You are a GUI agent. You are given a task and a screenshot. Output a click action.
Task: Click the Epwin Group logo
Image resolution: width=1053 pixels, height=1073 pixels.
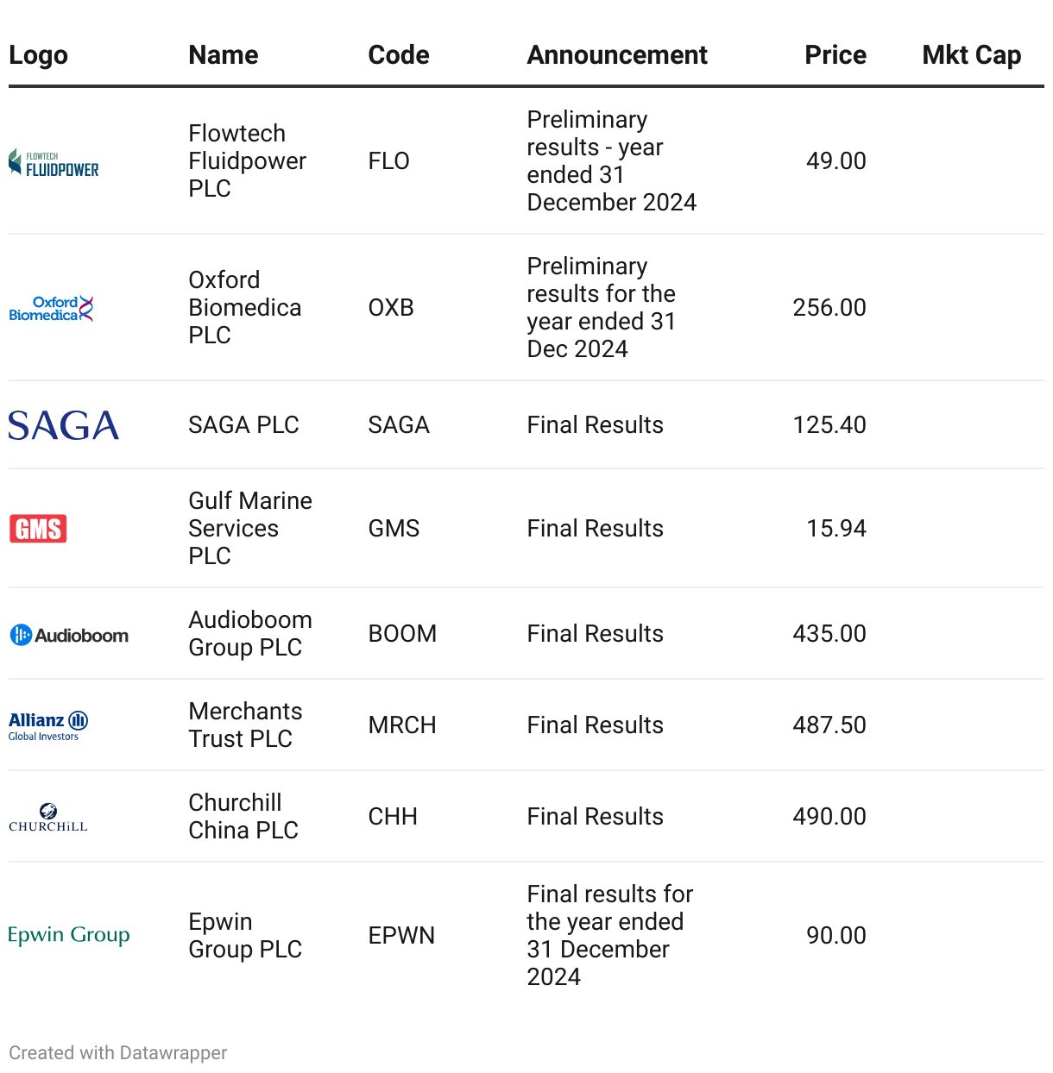click(69, 935)
